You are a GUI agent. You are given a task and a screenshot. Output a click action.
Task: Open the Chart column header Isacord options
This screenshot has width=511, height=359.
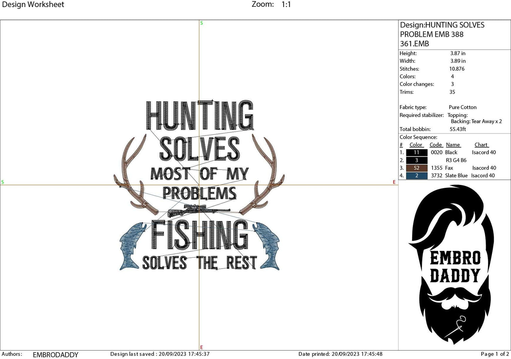481,145
